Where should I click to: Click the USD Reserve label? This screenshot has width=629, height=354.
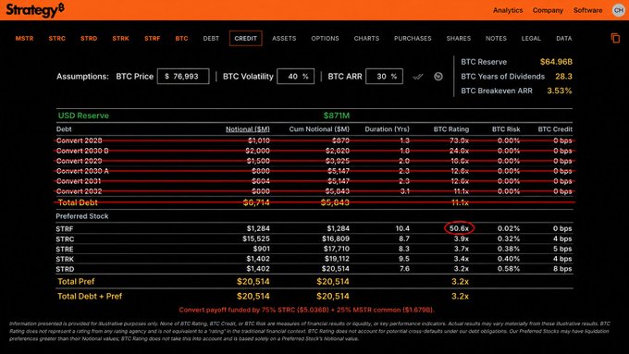coord(83,116)
